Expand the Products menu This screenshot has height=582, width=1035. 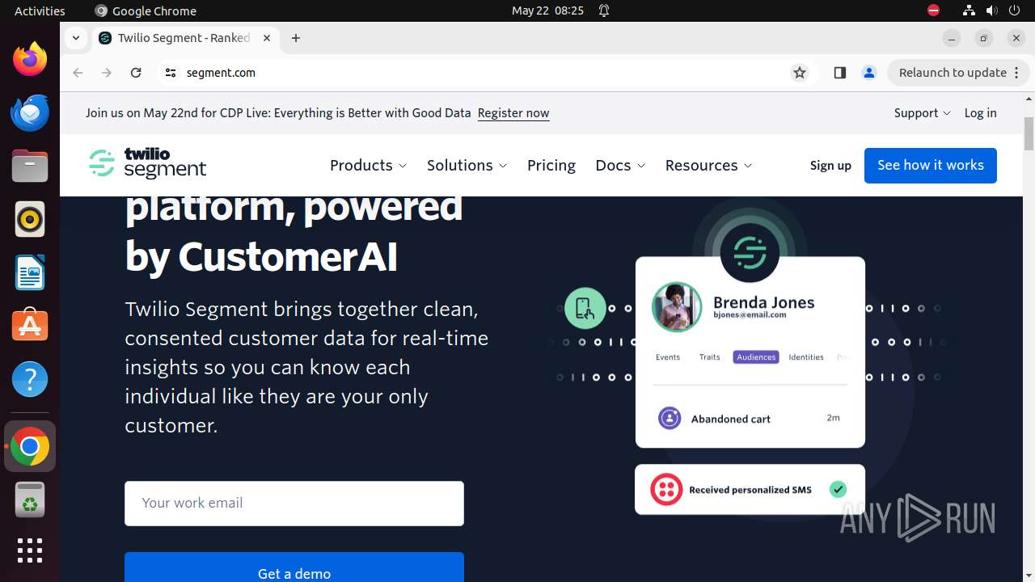tap(368, 165)
